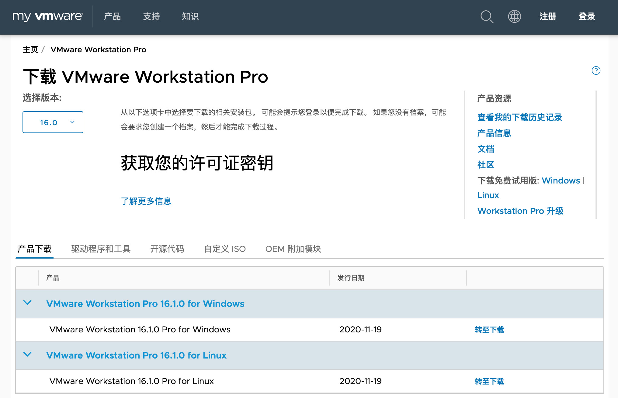Click 转至下载 for Windows version
The image size is (618, 398).
click(489, 330)
